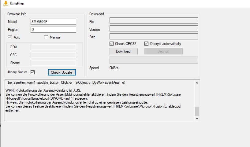Click the 'bei SamFirm.Form1' log line
Image resolution: width=250 pixels, height=147 pixels.
click(66, 83)
